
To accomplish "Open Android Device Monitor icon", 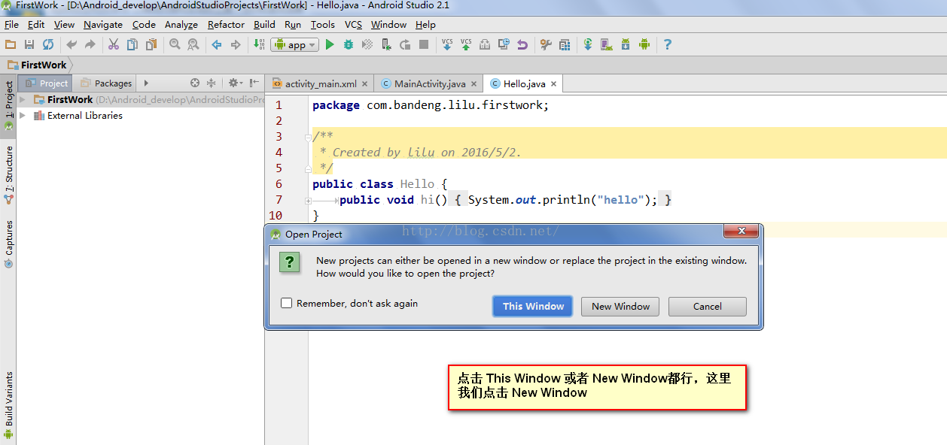I will coord(644,45).
